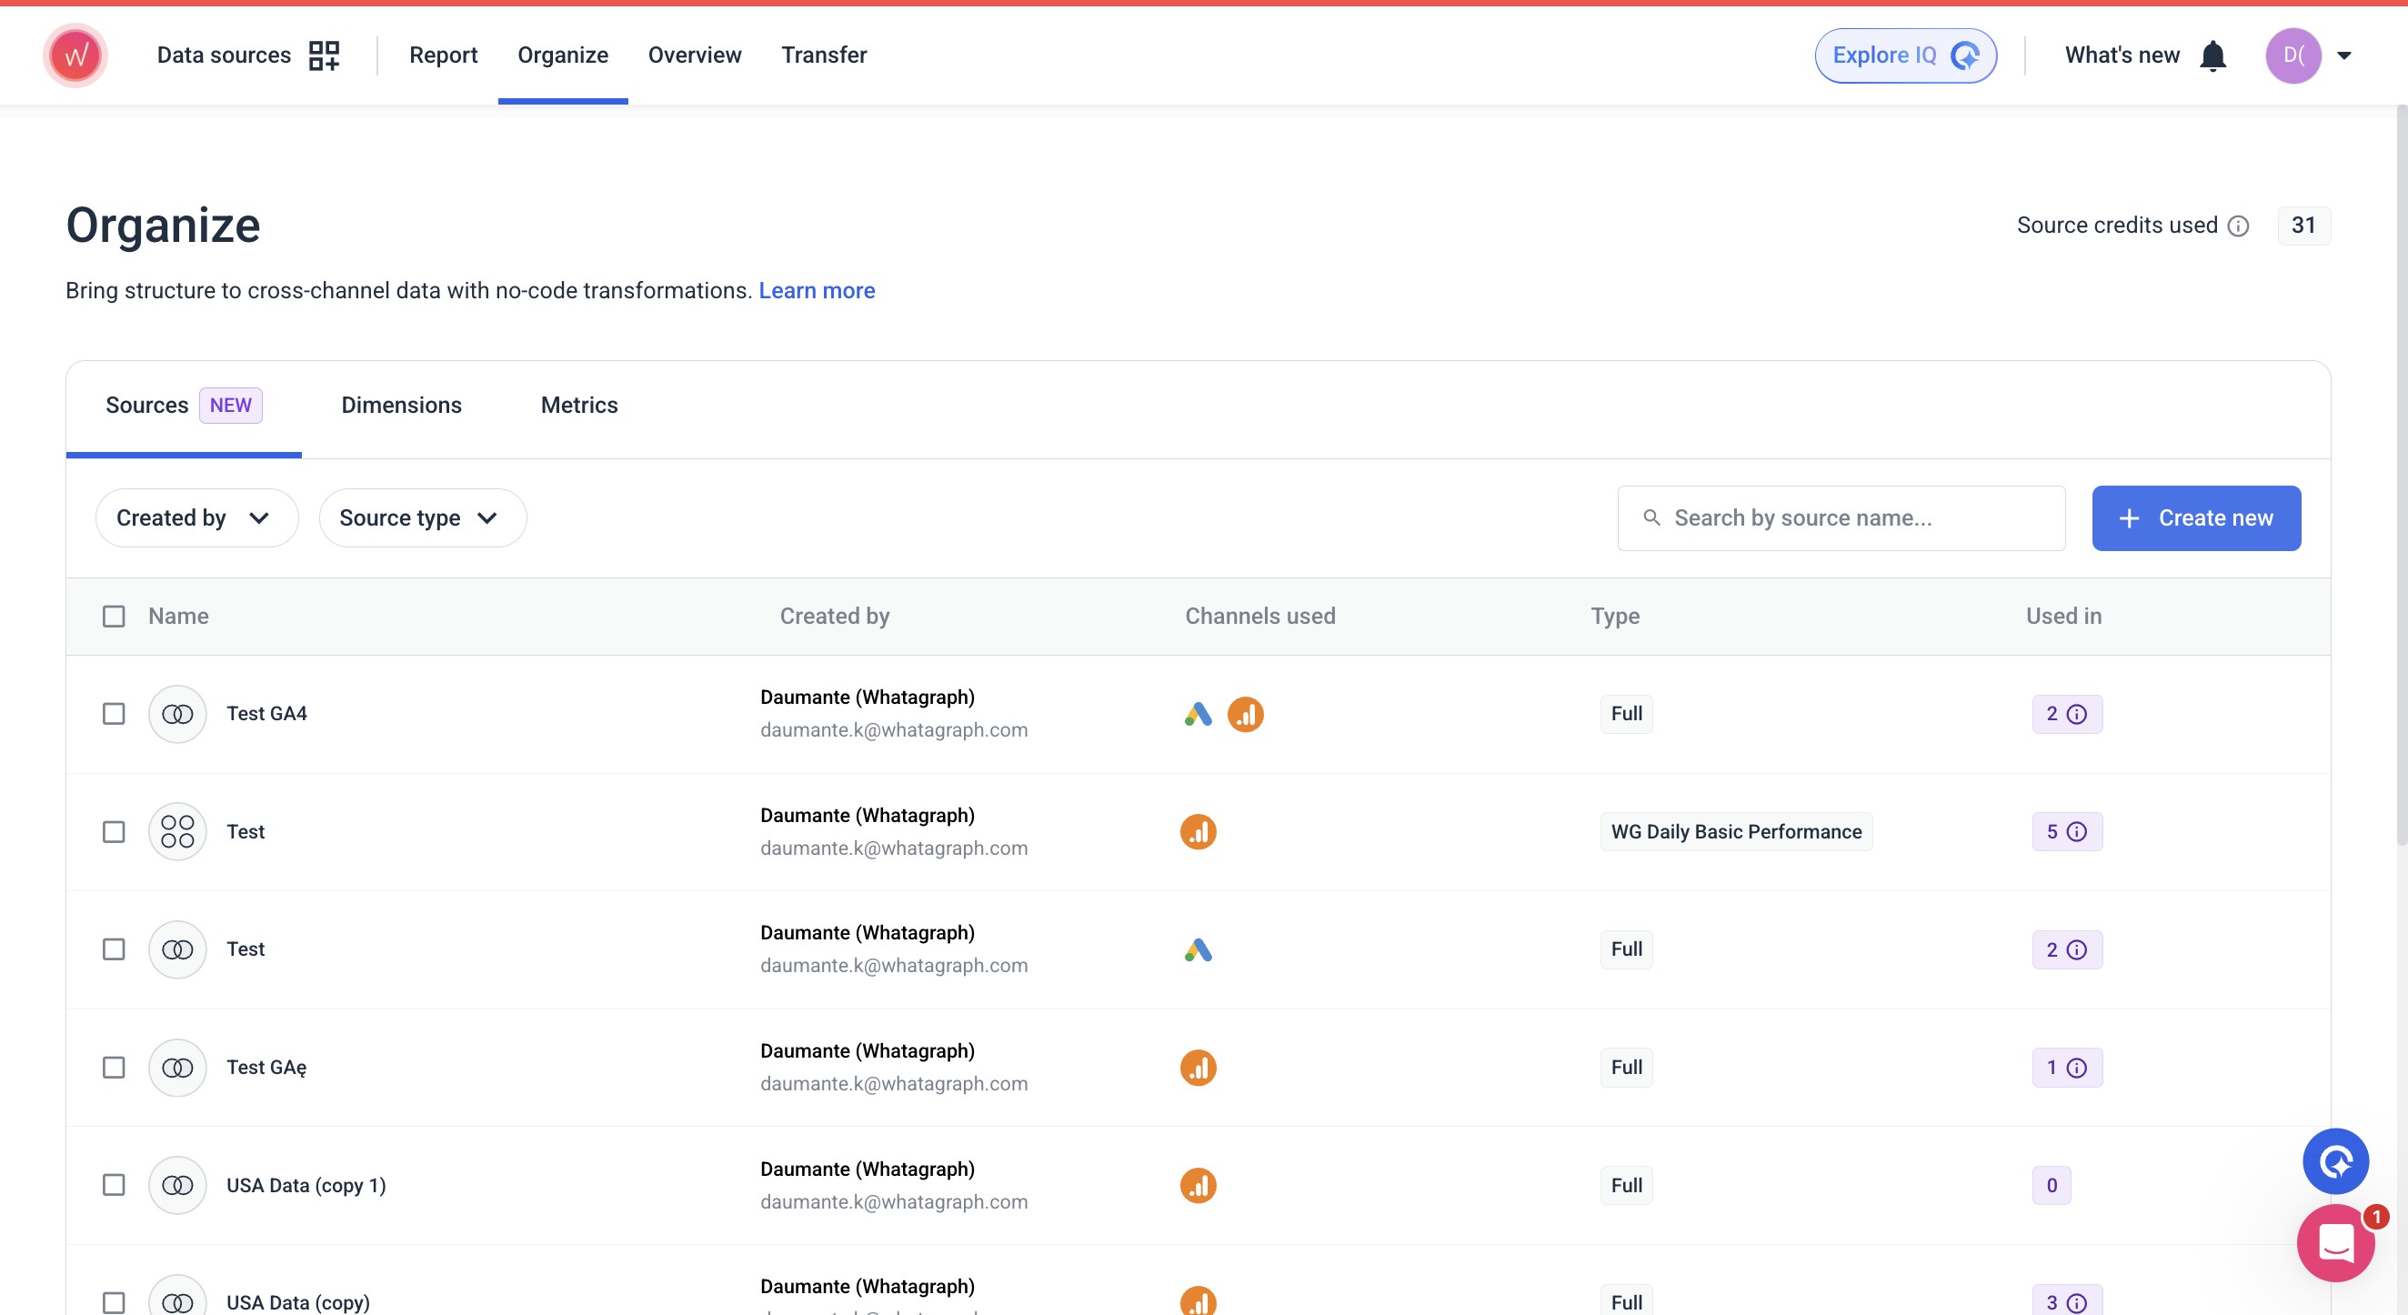Select the Organize navigation tab
This screenshot has width=2408, height=1315.
tap(563, 55)
